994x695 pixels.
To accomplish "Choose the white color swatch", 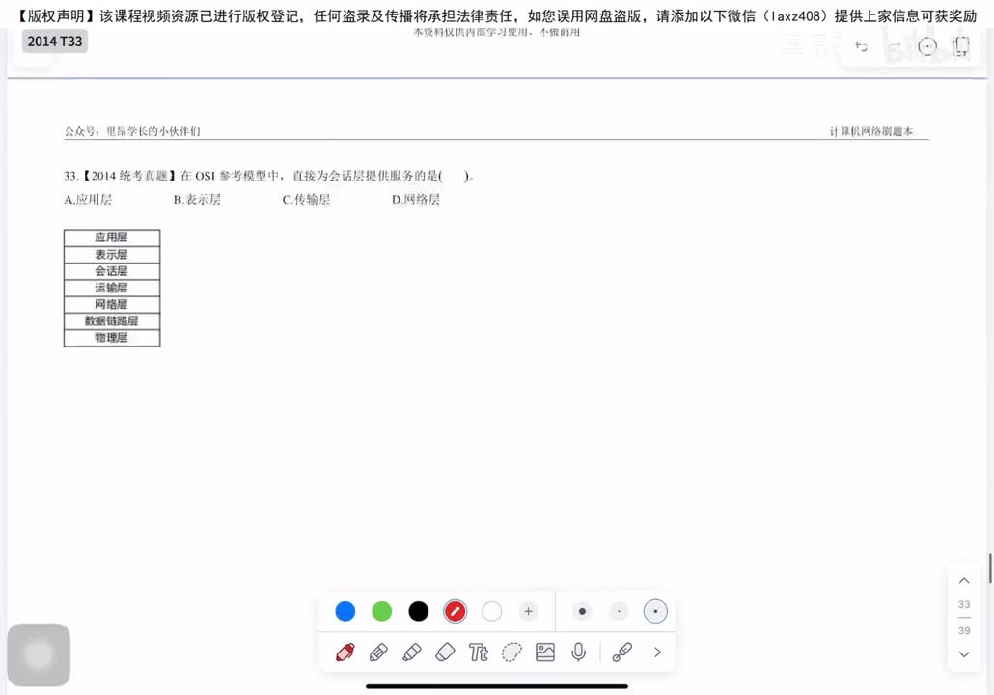I will [x=492, y=611].
